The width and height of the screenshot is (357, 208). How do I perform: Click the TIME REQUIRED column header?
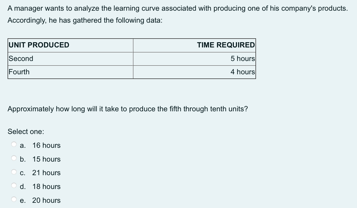coord(226,45)
